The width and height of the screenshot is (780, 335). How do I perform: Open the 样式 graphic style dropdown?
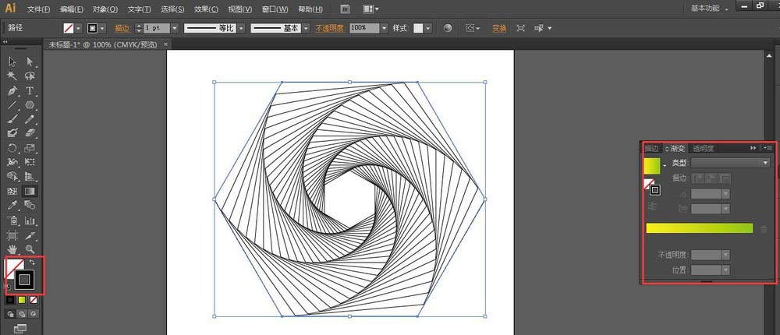(427, 28)
